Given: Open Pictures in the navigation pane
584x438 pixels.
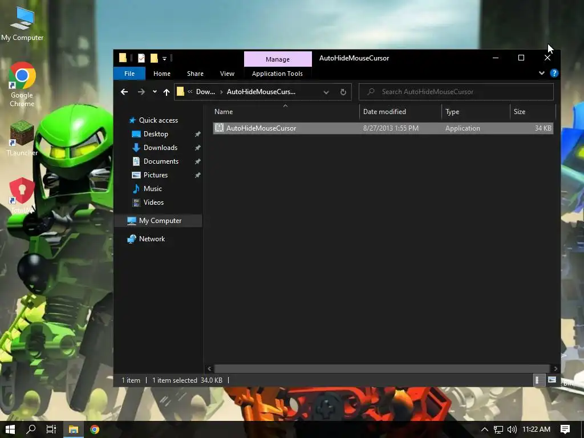Looking at the screenshot, I should [x=156, y=175].
